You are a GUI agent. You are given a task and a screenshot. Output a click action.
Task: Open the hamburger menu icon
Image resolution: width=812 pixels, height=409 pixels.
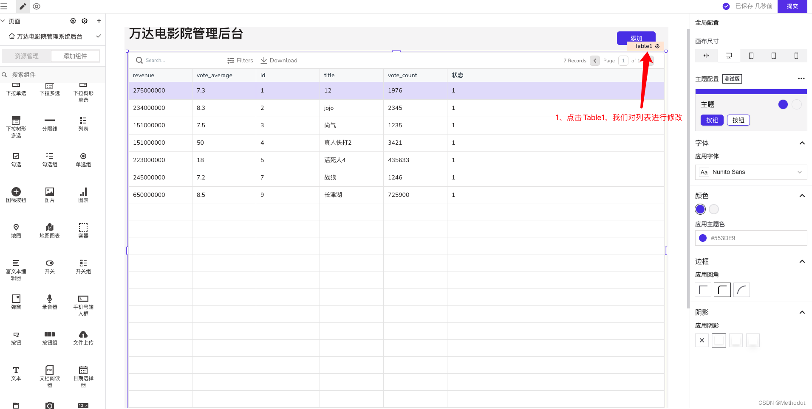click(x=4, y=6)
